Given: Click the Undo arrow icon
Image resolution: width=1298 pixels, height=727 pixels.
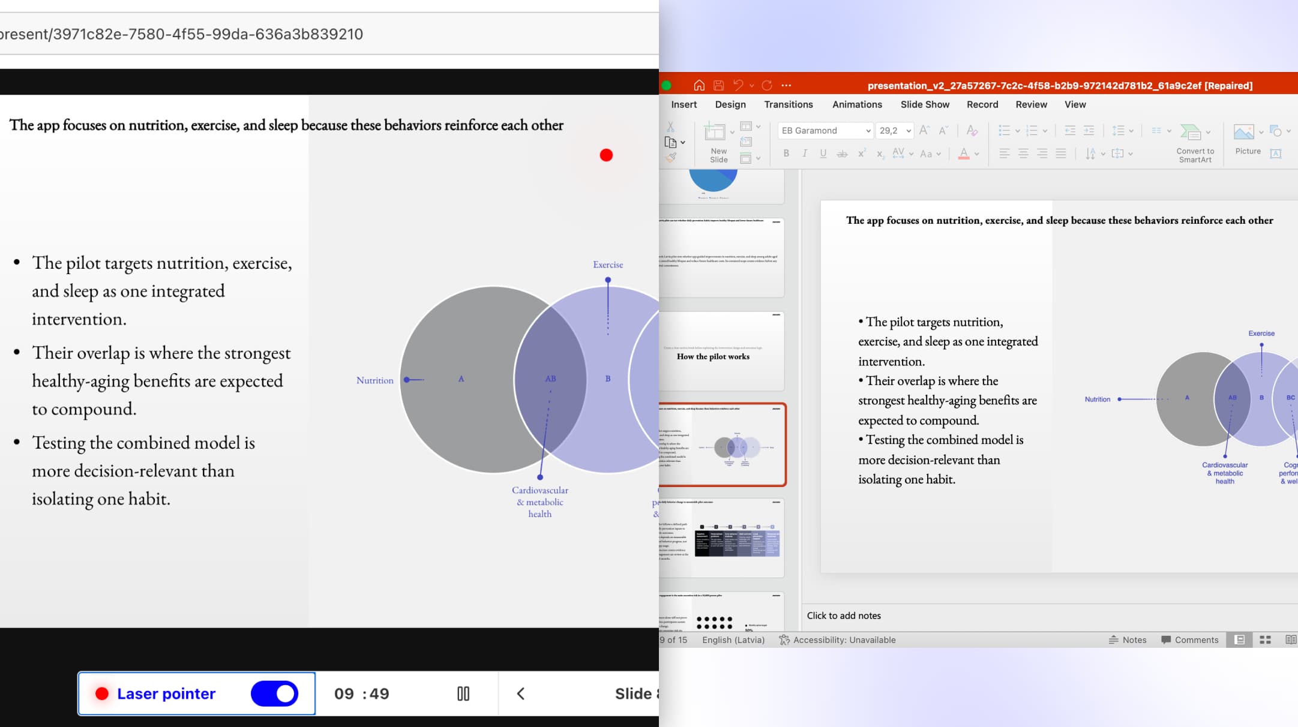Looking at the screenshot, I should (x=738, y=85).
